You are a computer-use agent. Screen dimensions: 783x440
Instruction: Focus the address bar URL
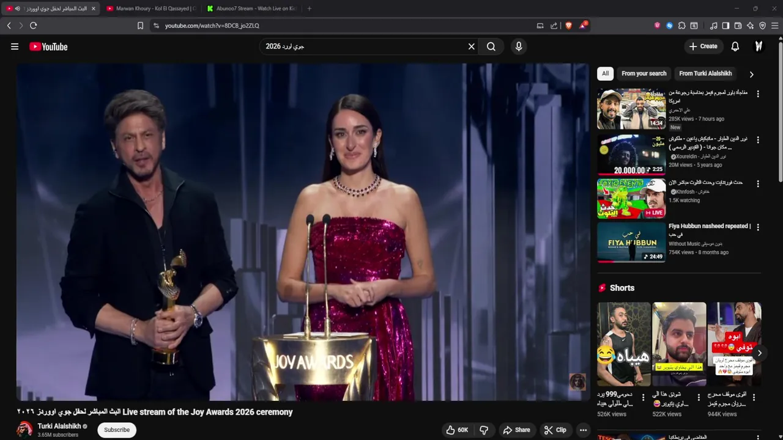pyautogui.click(x=212, y=26)
